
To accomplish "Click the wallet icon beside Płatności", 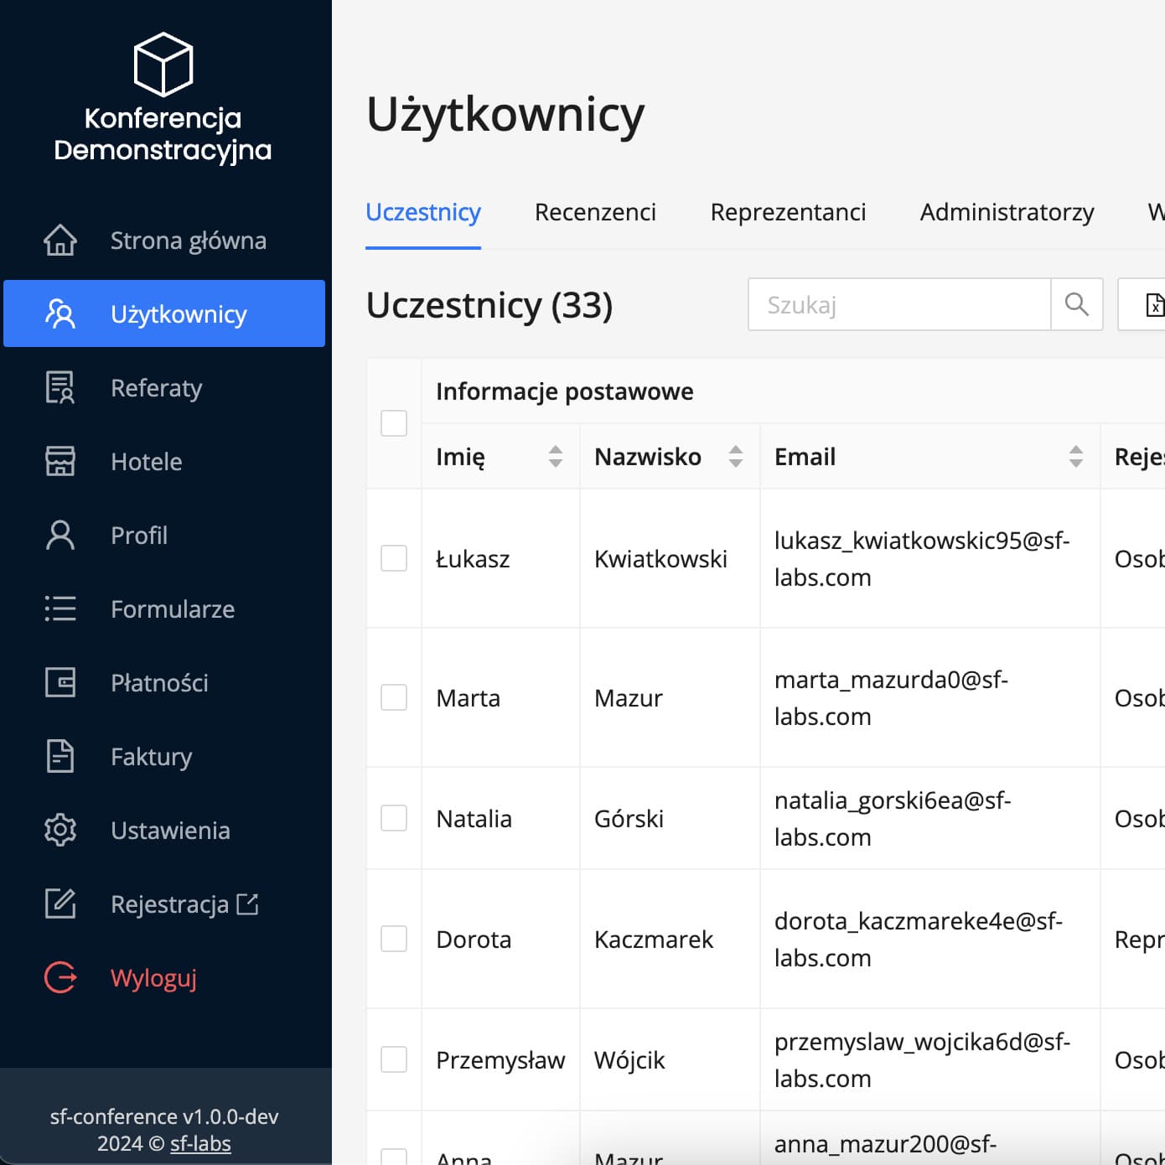I will click(x=60, y=682).
